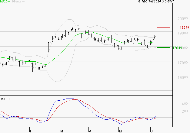Viewport: 190px width, 133px height.
Task: Click the TEC 9/6/2024 copyright text
Action: click(156, 2)
